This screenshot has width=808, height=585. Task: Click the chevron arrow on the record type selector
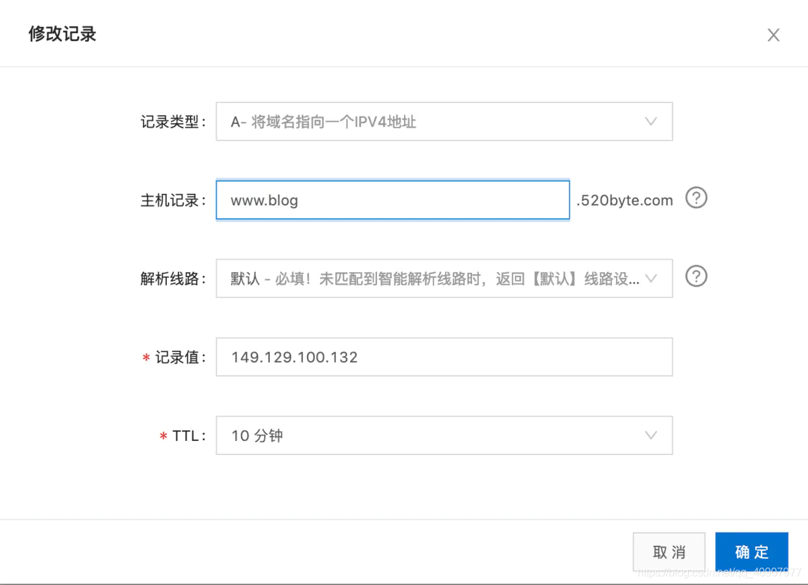point(650,121)
